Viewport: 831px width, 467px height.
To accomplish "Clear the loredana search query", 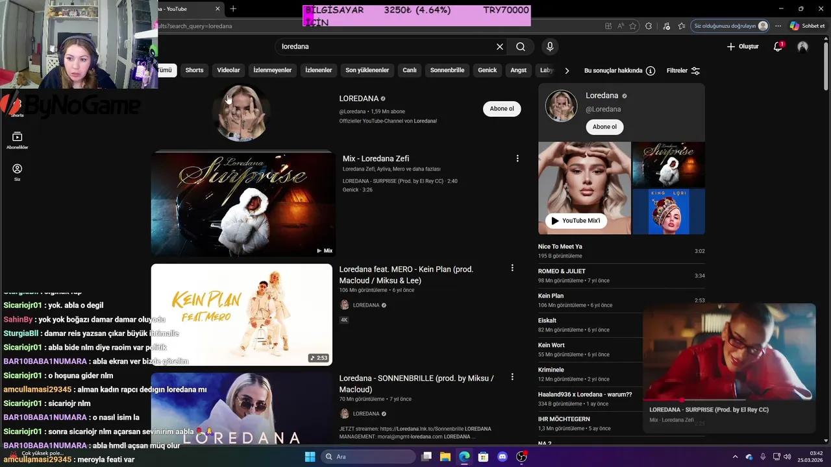I will pos(500,47).
